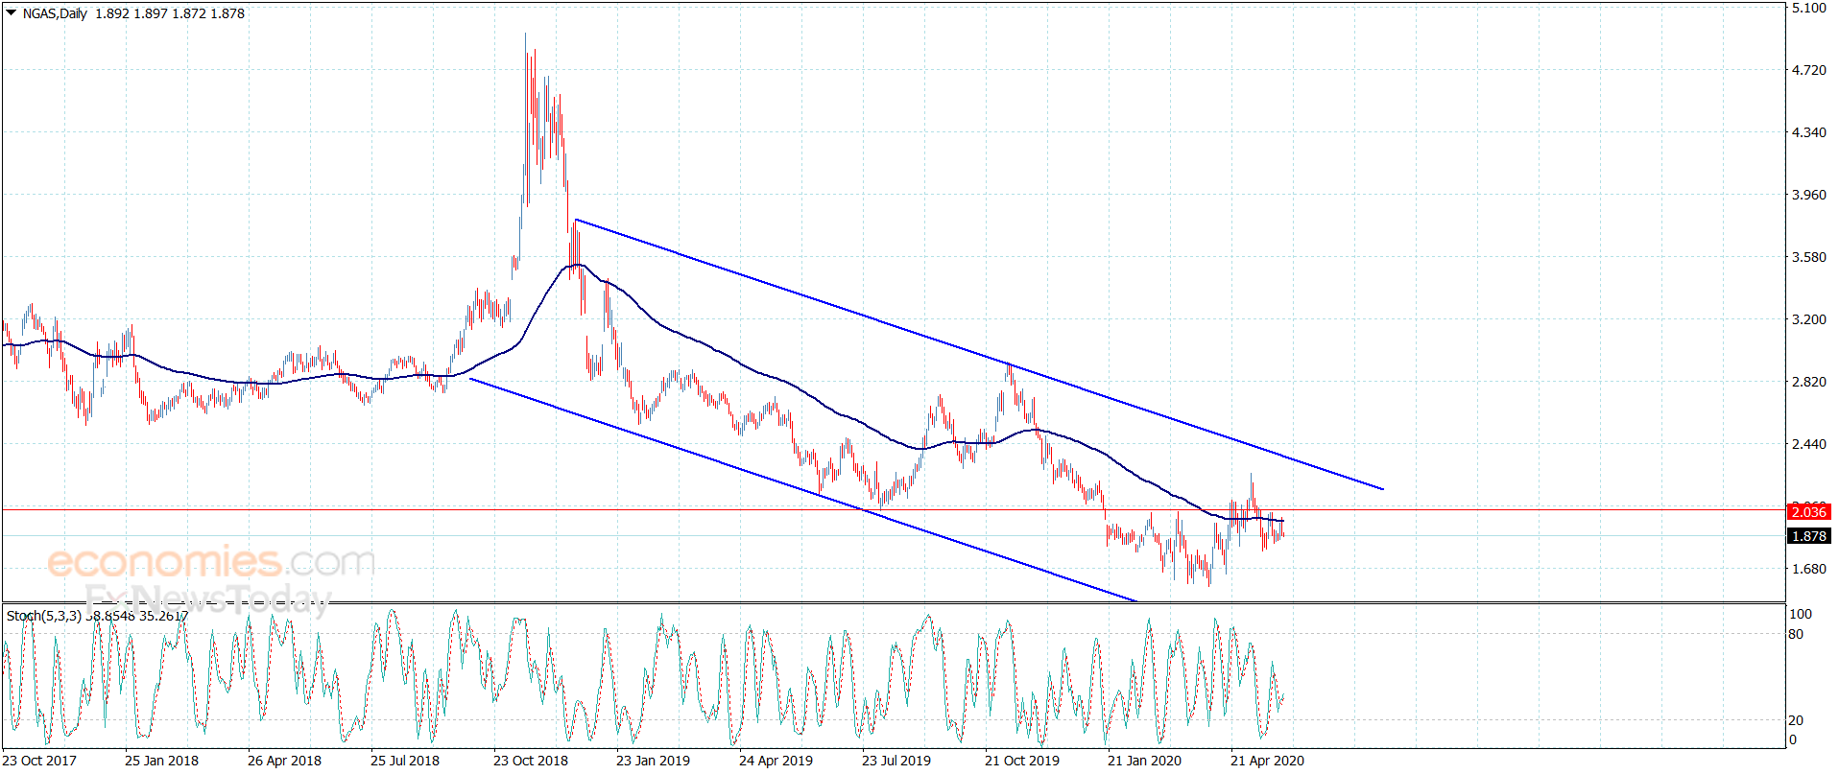
Task: Click the 20 level on the Stochastic scale
Action: (x=1797, y=720)
